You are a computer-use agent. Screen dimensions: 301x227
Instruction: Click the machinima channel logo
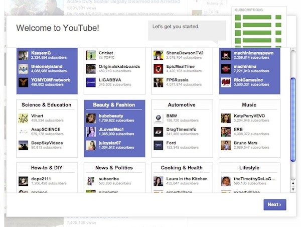coord(226,69)
